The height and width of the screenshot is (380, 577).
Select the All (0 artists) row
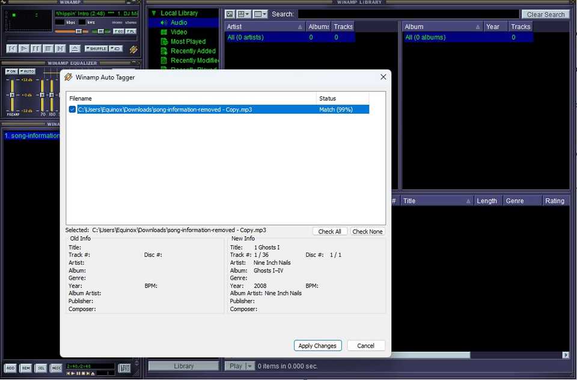click(290, 37)
